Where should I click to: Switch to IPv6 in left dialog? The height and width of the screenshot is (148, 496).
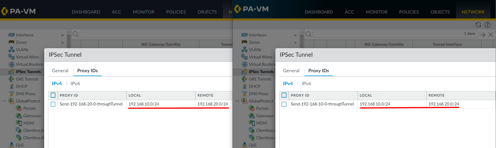75,84
